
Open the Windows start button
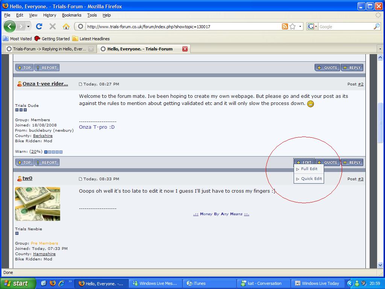click(18, 283)
